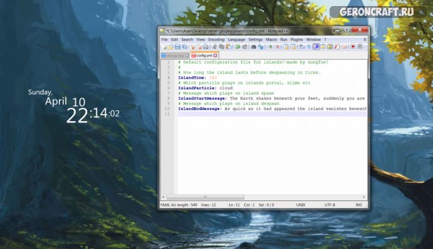The height and width of the screenshot is (249, 433).
Task: Close the change.log tab with its X
Action: tap(187, 56)
